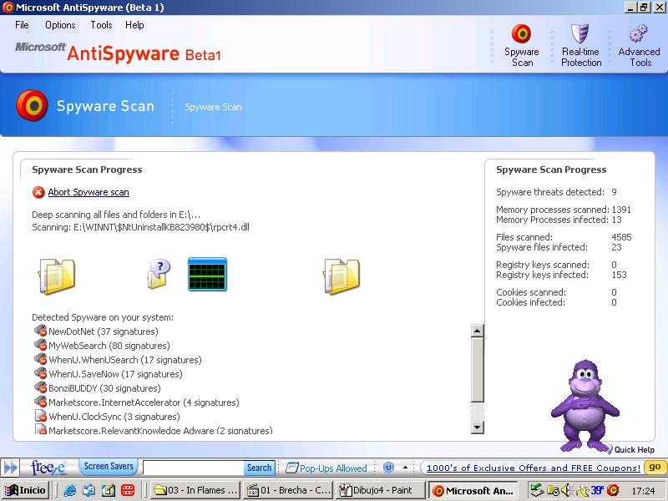Screen dimensions: 668x501
Task: Click the Registry keys infected: 153 line
Action: coord(561,275)
